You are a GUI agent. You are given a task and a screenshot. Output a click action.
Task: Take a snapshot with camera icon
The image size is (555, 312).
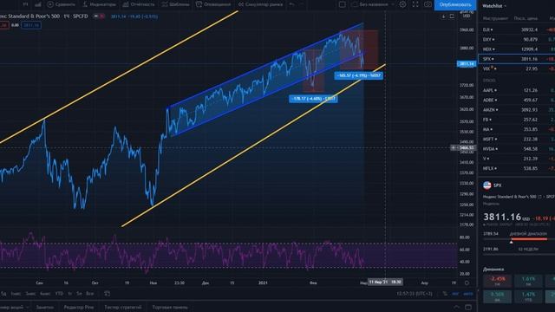[428, 4]
